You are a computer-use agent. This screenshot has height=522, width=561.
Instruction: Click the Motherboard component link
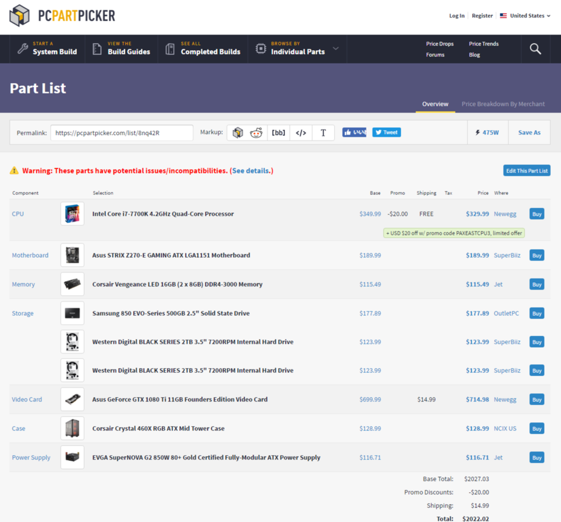click(30, 255)
